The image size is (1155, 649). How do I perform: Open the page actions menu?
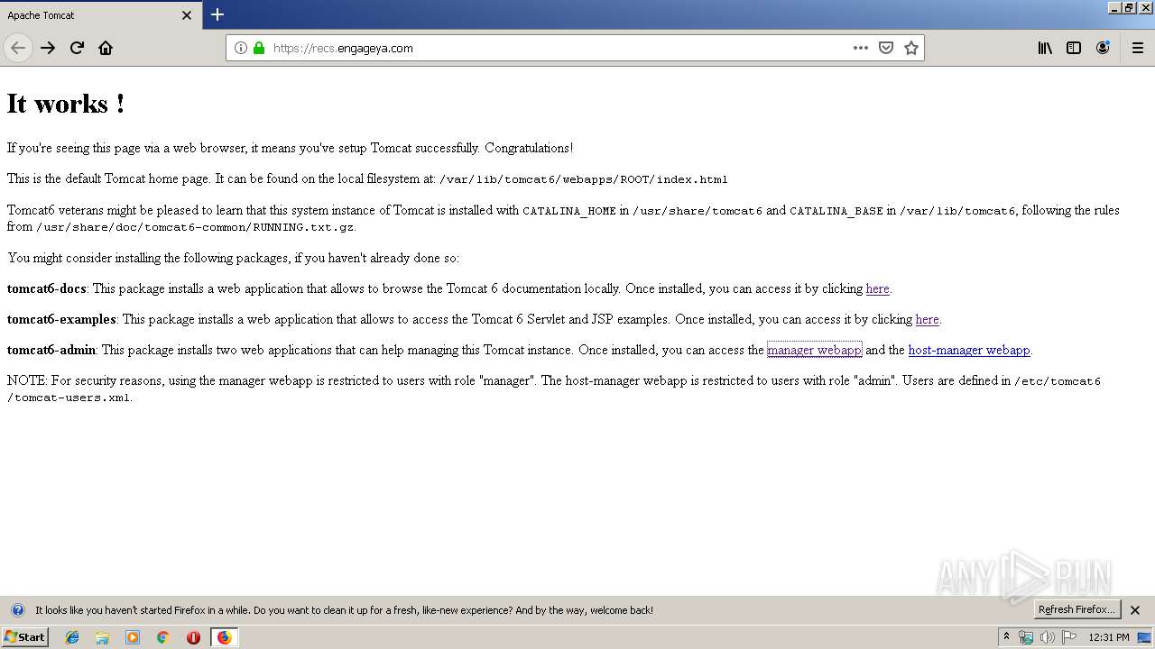tap(861, 48)
